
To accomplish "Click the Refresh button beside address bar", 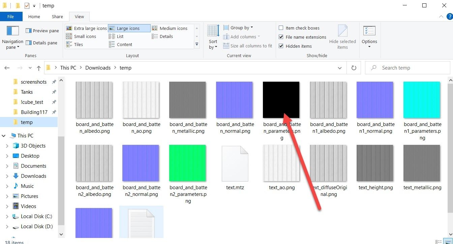I will [x=354, y=68].
